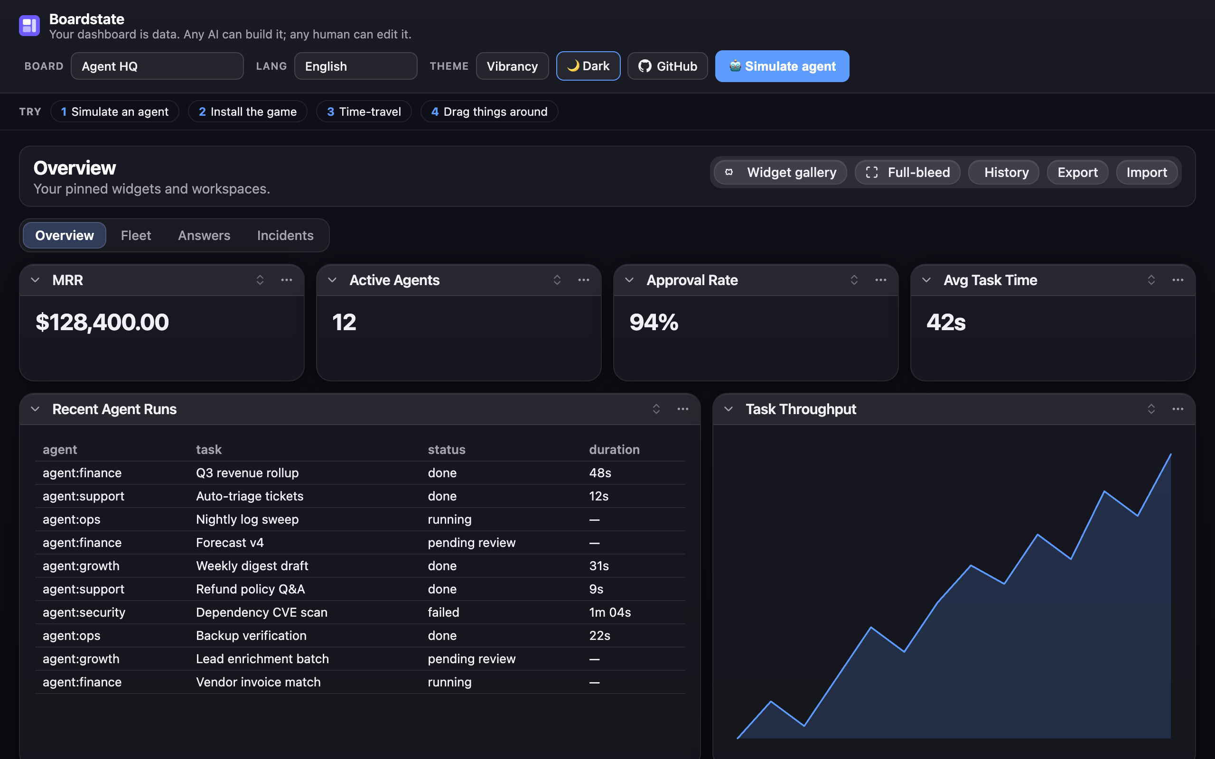1215x759 pixels.
Task: Click Try step Time-travel
Action: (364, 111)
